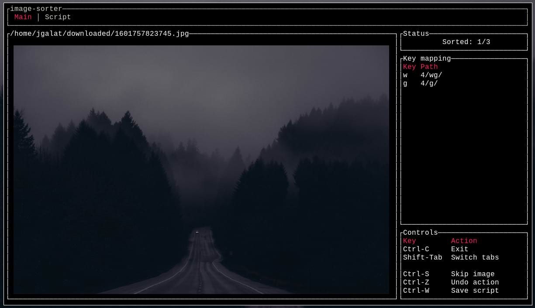Click the 'Key mapping' panel title

click(x=427, y=58)
